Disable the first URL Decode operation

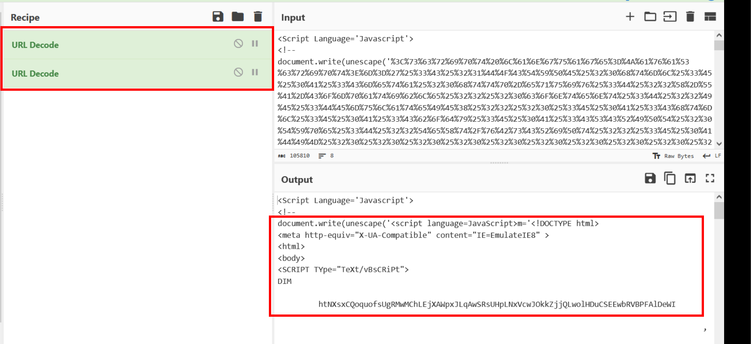(238, 44)
